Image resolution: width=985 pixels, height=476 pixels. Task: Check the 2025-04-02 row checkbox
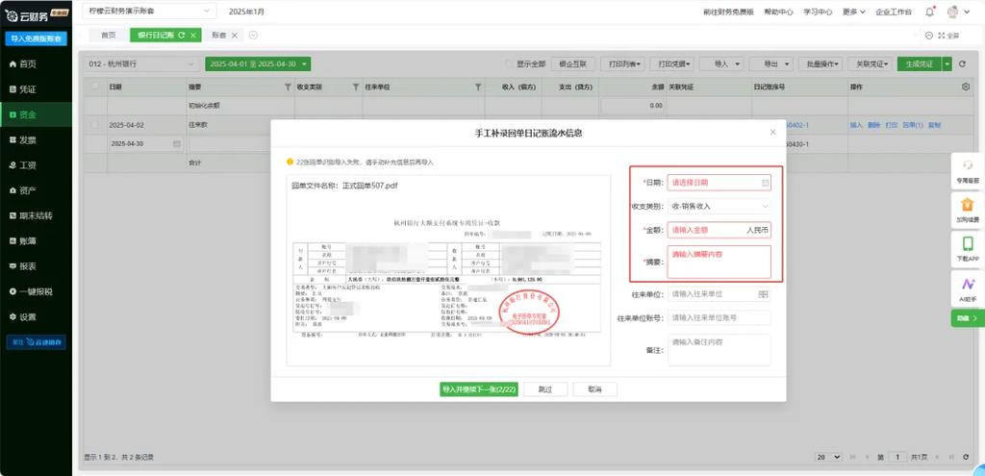pos(95,125)
